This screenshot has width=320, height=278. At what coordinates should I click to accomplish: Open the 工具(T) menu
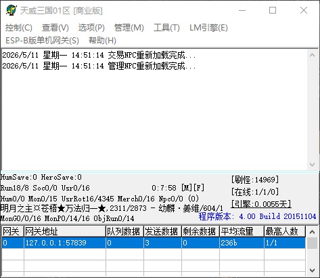tap(166, 28)
